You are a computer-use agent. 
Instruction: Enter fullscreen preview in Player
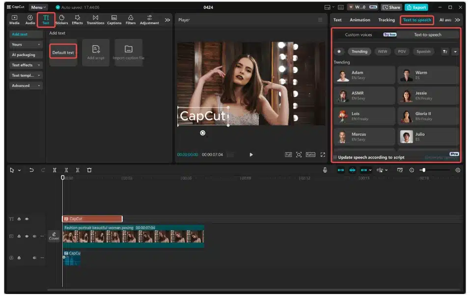[323, 154]
